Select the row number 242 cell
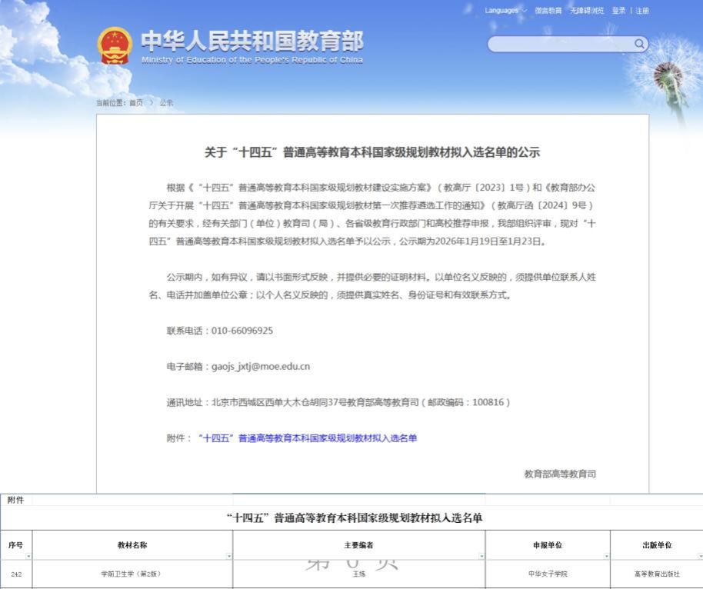Image resolution: width=703 pixels, height=589 pixels. click(x=15, y=574)
